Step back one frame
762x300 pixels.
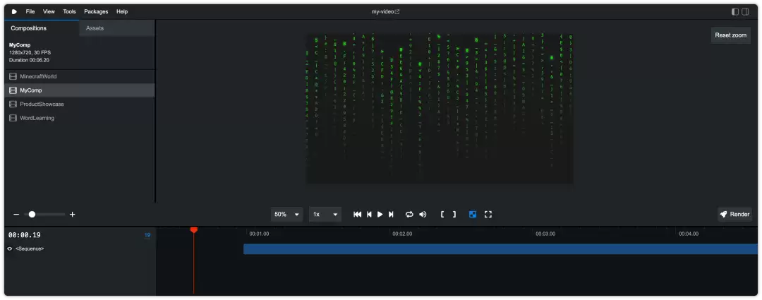click(369, 215)
